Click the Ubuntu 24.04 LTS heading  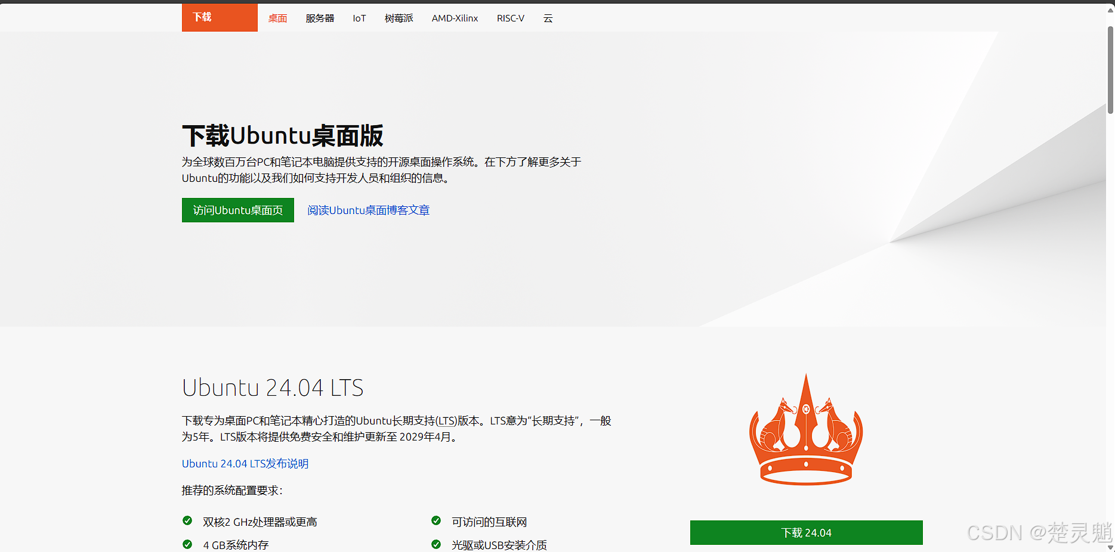pos(273,387)
